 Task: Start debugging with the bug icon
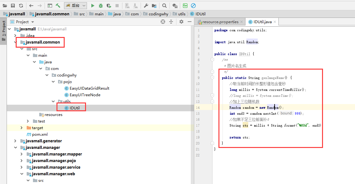[x=100, y=6]
